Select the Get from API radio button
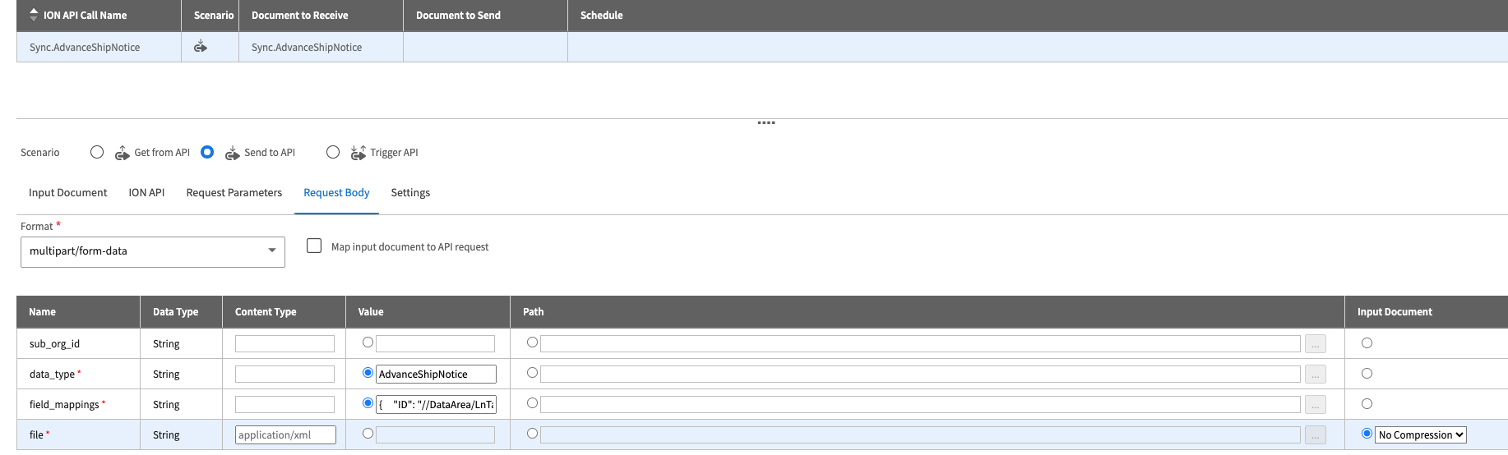 [97, 152]
